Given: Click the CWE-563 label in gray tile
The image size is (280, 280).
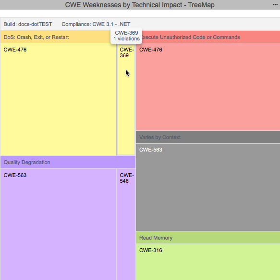Looking at the screenshot, I should [151, 150].
